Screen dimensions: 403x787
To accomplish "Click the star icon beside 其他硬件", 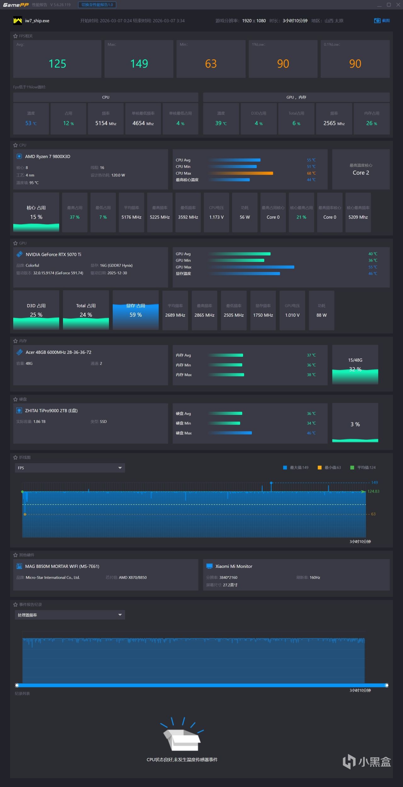I will click(15, 555).
